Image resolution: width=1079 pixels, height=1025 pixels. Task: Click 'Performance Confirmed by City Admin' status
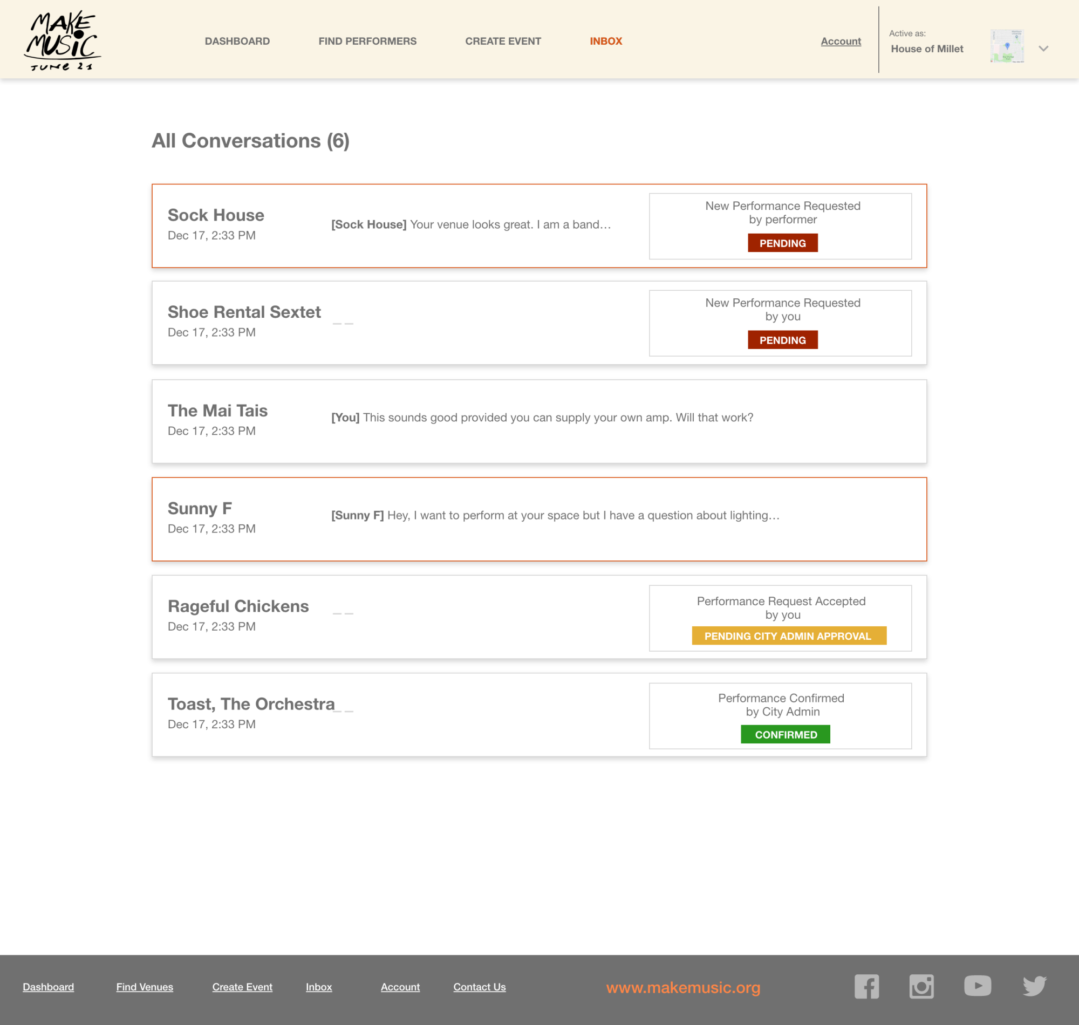pos(781,705)
